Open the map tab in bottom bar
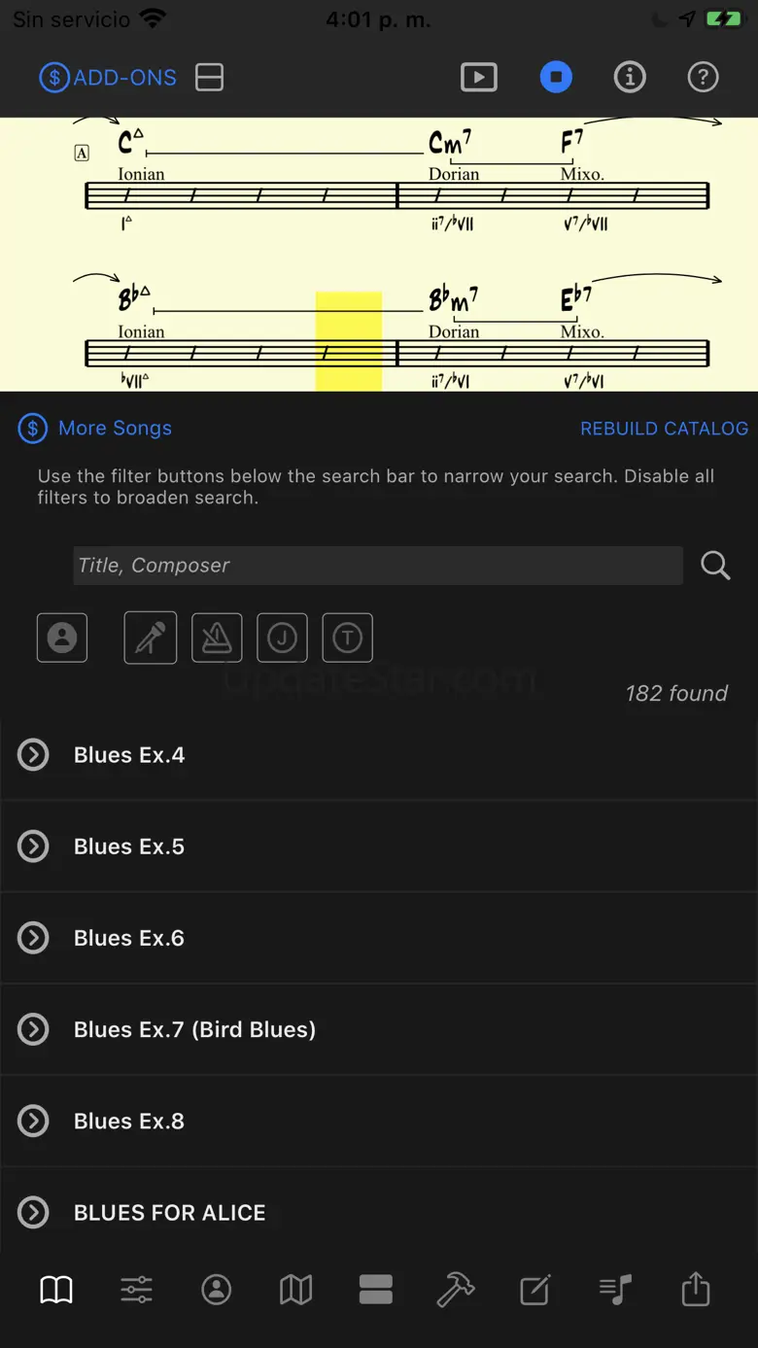Screen dimensions: 758x1348 [x=295, y=1290]
